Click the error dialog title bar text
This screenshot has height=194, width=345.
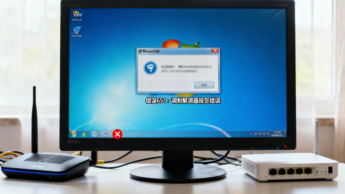[149, 51]
